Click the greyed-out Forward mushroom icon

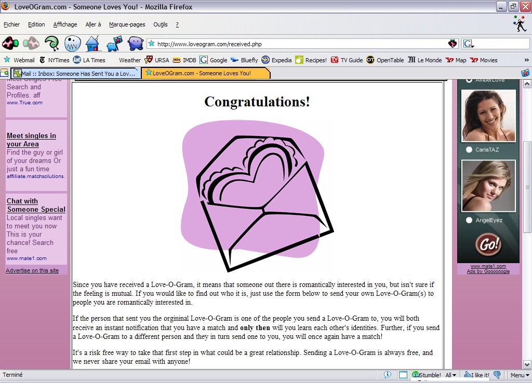[31, 44]
